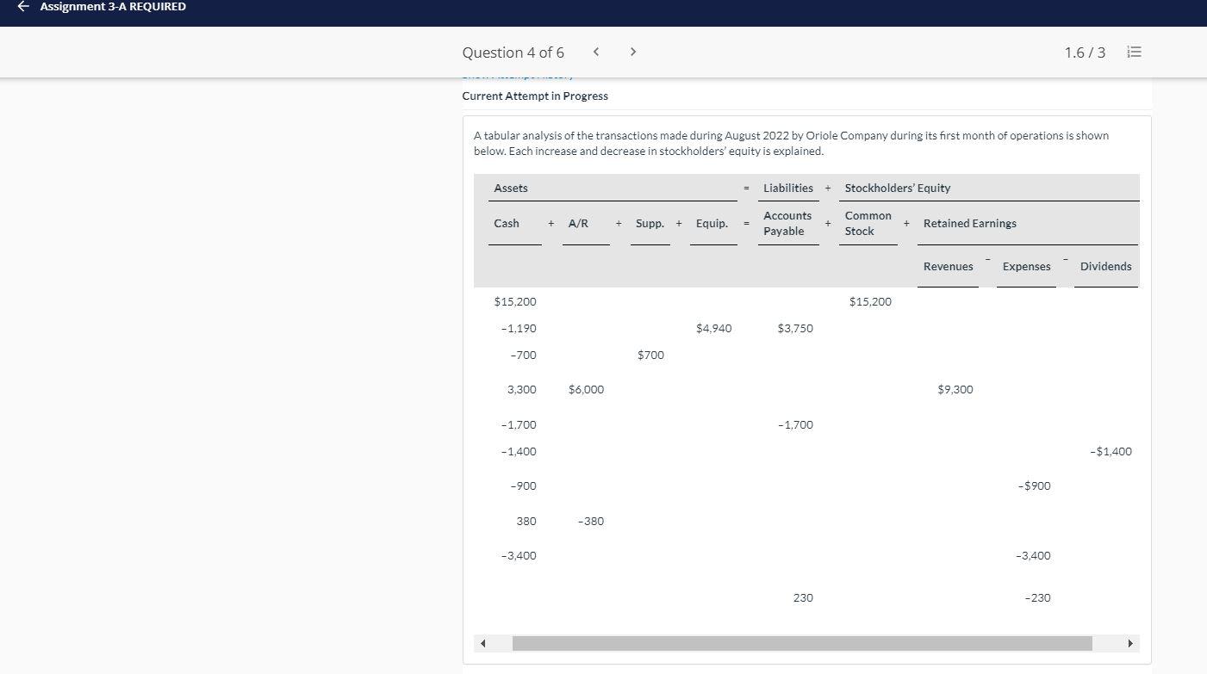Click the -1,190 cash entry
The height and width of the screenshot is (674, 1207).
pos(519,328)
